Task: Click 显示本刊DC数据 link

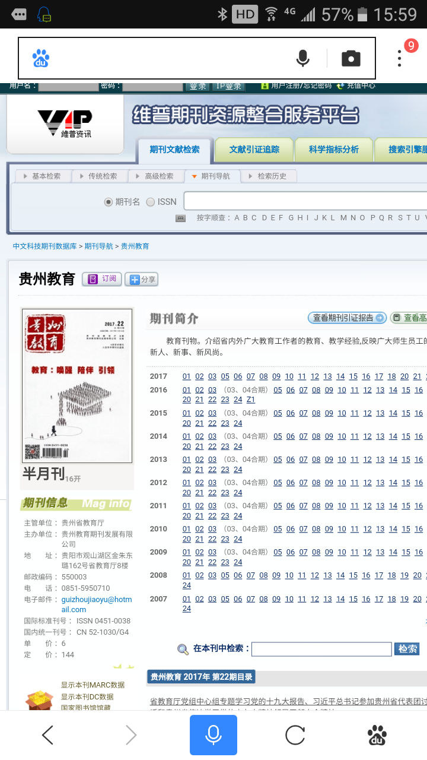Action: click(87, 697)
